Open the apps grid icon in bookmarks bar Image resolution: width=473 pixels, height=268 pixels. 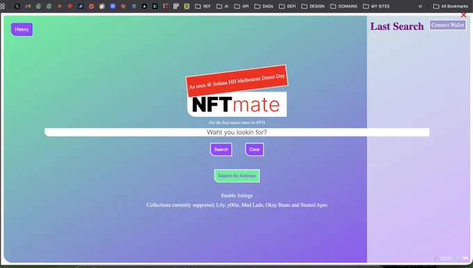click(x=2, y=6)
